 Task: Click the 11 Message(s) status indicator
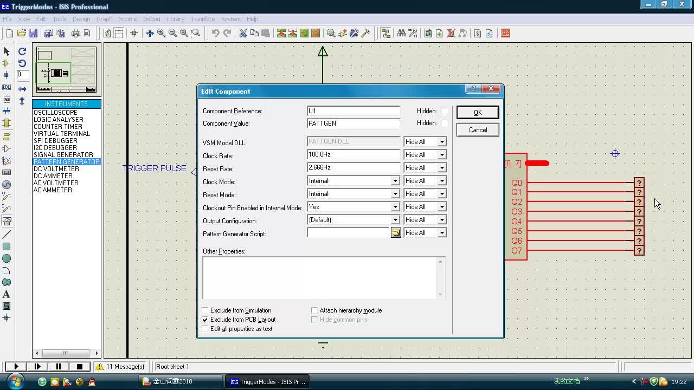click(x=120, y=367)
